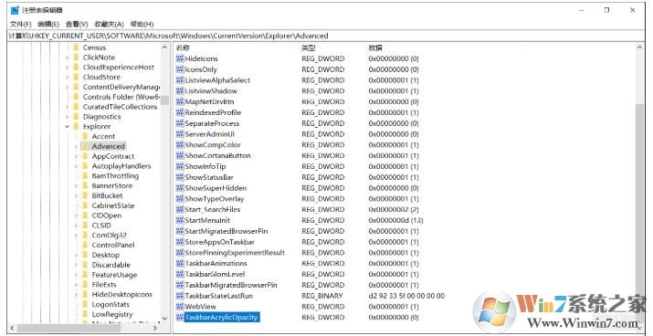Select the BamThrottling key
The height and width of the screenshot is (336, 653).
(x=115, y=176)
